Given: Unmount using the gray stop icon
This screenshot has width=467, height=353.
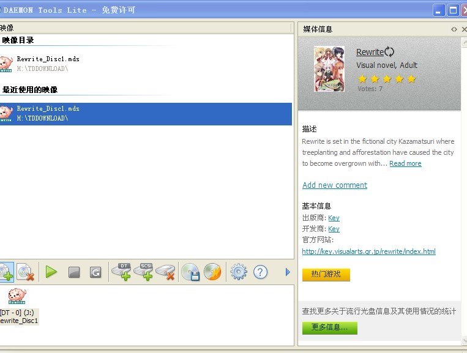Looking at the screenshot, I should 74,272.
